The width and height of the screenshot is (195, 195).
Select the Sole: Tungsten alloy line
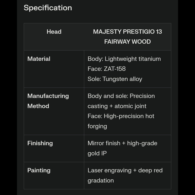coord(115,79)
